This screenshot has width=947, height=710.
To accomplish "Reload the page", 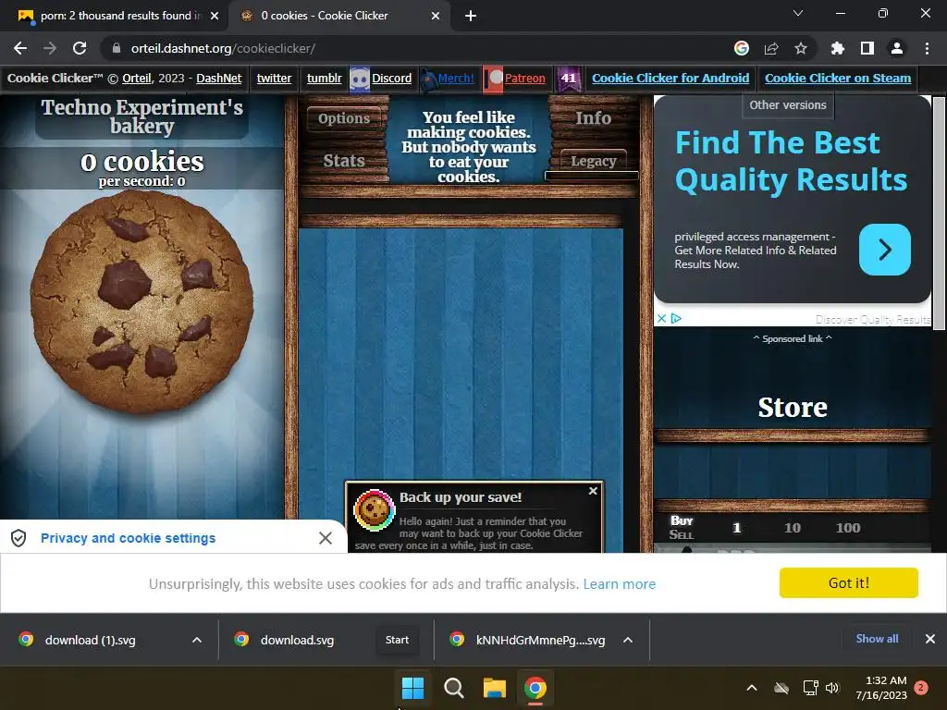I will point(80,48).
